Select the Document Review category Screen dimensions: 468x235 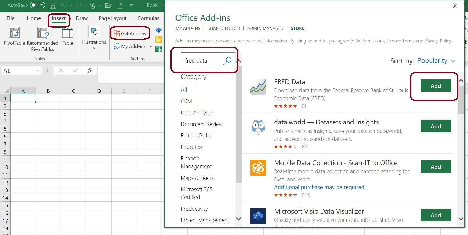(x=202, y=124)
